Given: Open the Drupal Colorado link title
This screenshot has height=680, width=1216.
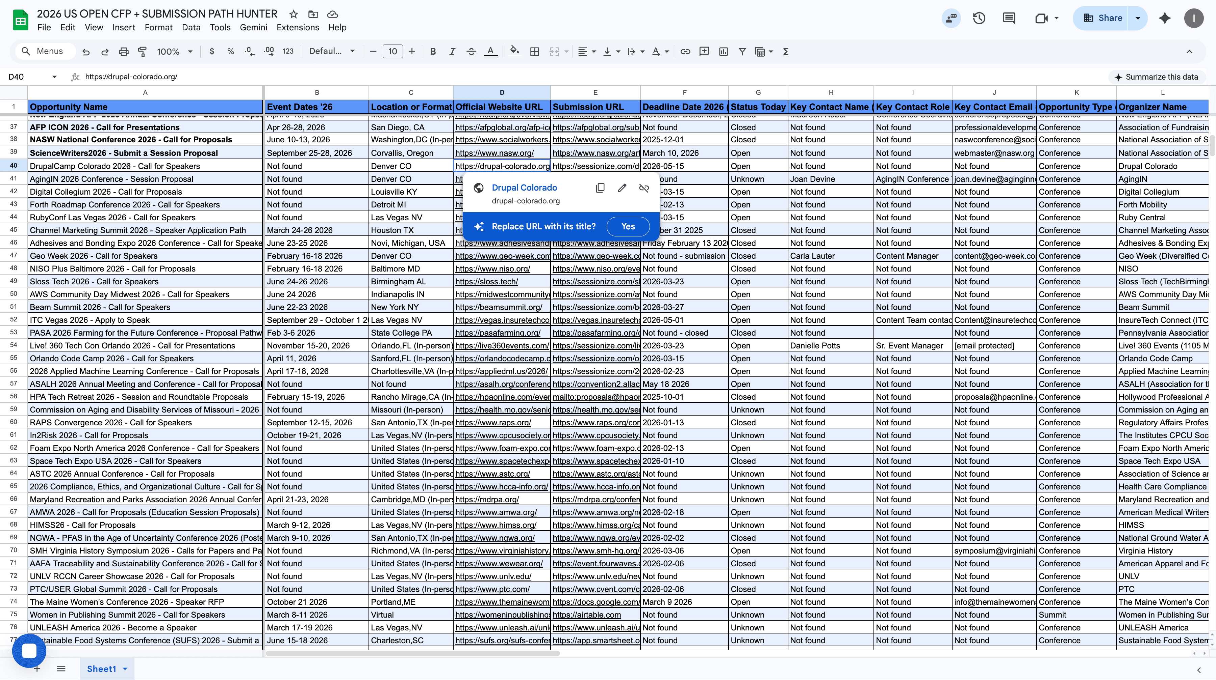Looking at the screenshot, I should 524,188.
